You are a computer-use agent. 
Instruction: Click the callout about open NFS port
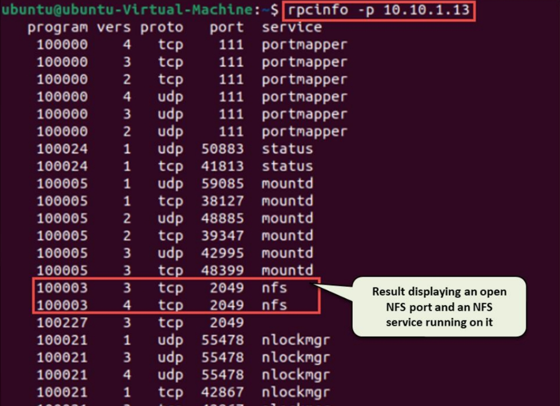click(x=439, y=307)
